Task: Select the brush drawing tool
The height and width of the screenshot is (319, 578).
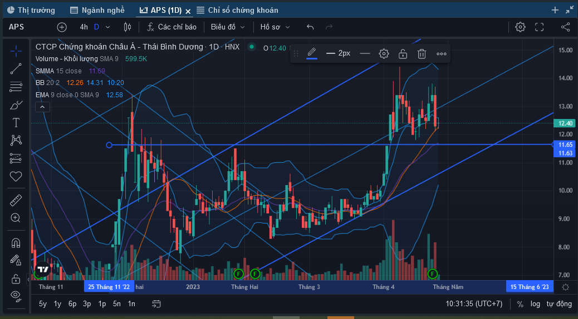Action: tap(16, 105)
